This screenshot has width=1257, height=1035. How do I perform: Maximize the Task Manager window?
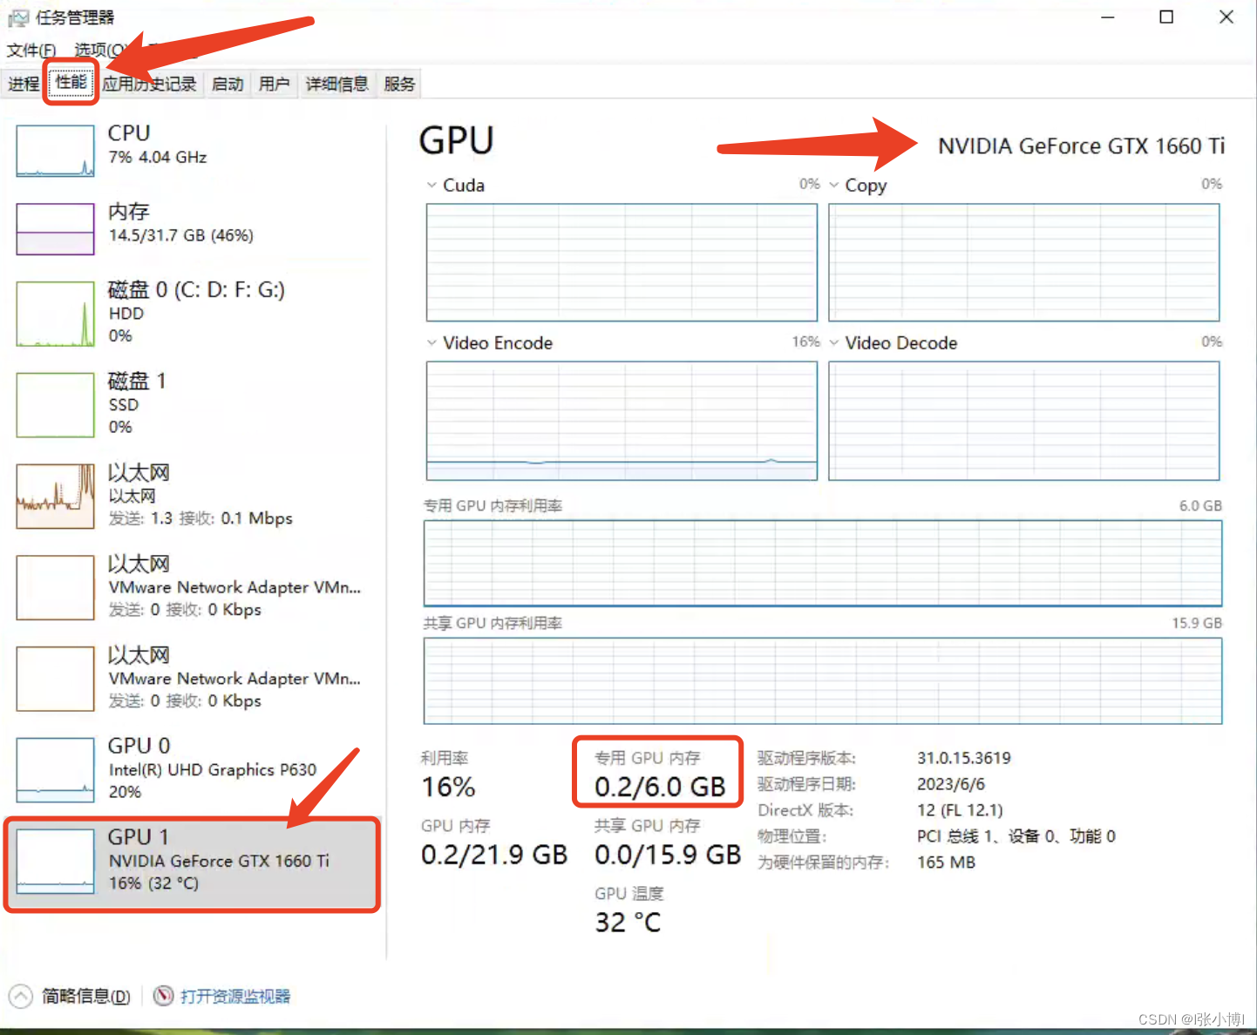point(1166,17)
